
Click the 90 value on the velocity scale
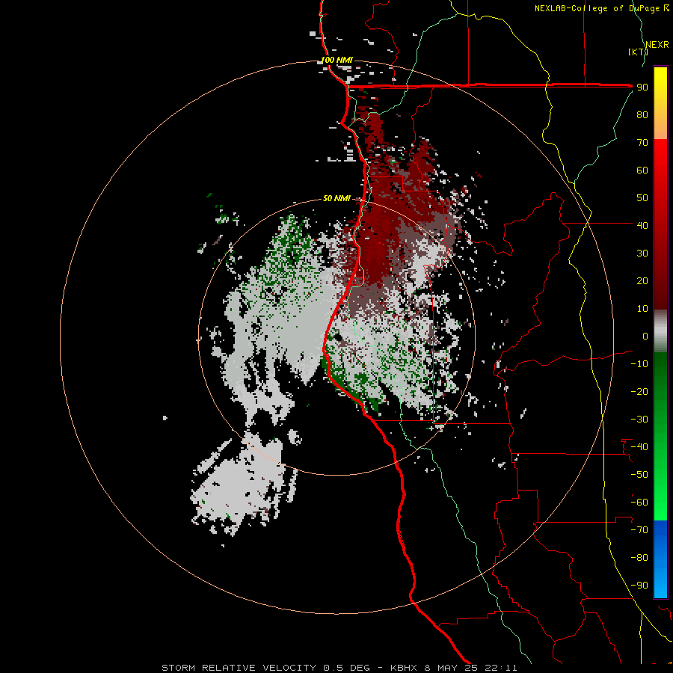(x=642, y=87)
